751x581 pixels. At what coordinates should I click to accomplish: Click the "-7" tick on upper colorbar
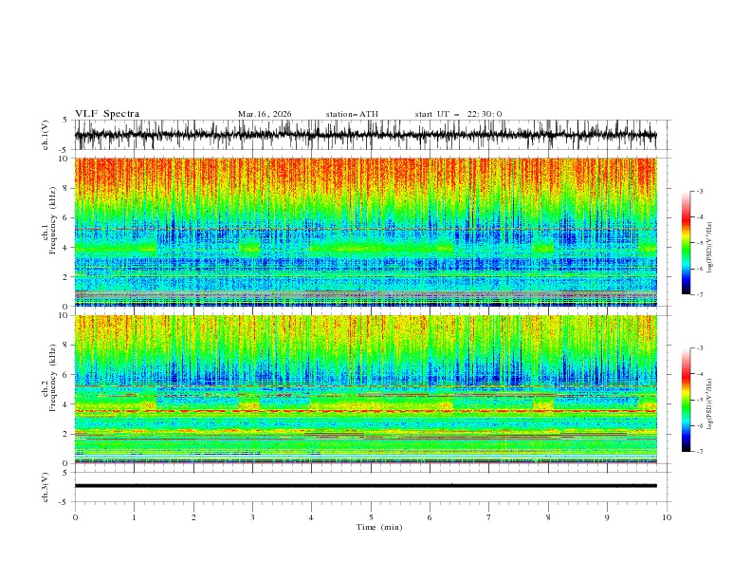pyautogui.click(x=700, y=295)
